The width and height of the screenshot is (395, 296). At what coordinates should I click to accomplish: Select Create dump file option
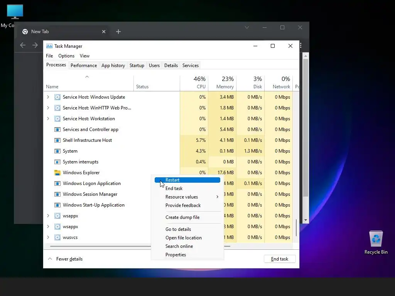(x=187, y=217)
